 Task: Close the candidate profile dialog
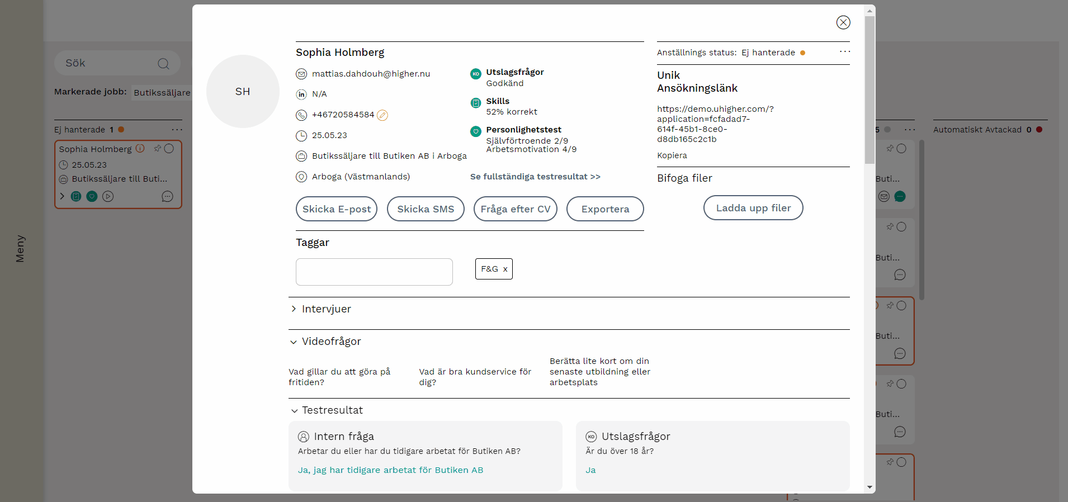click(843, 22)
